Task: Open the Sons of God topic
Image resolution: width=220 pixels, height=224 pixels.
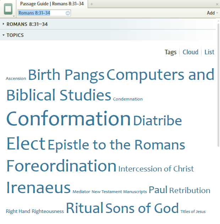Action: pos(142,208)
